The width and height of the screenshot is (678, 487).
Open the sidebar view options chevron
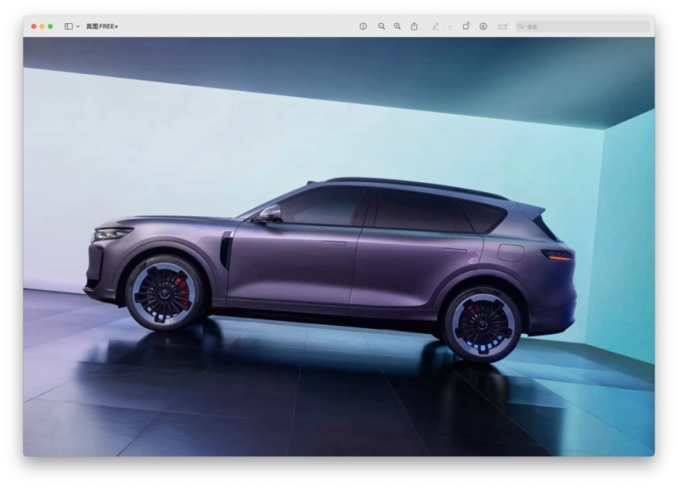pos(78,26)
